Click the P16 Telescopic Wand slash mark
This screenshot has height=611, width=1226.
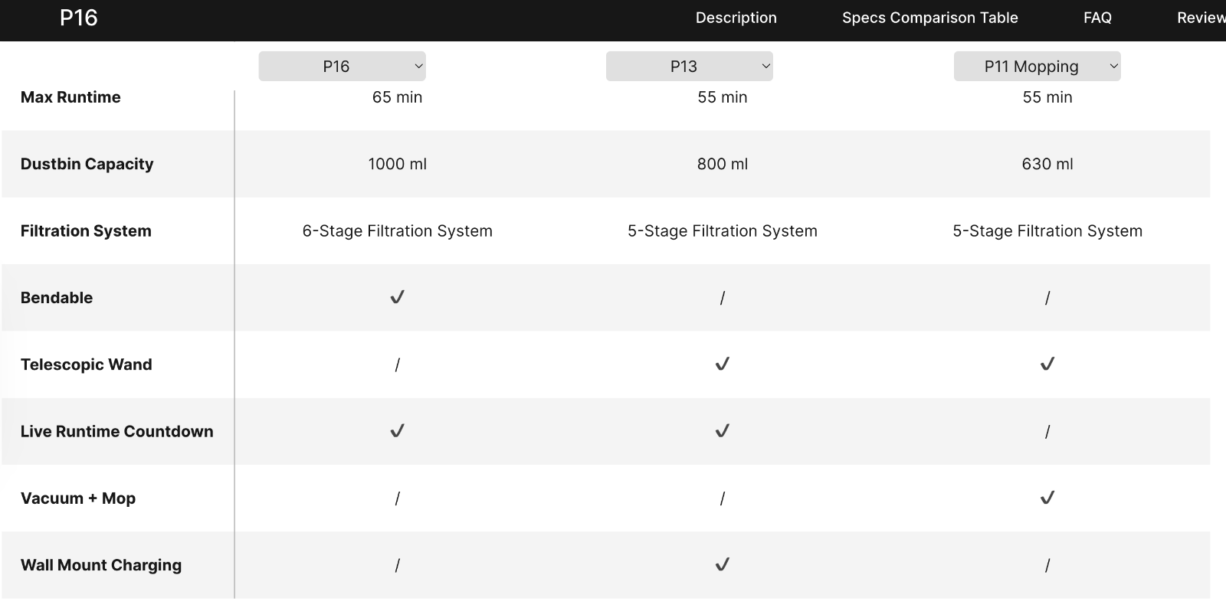[397, 365]
